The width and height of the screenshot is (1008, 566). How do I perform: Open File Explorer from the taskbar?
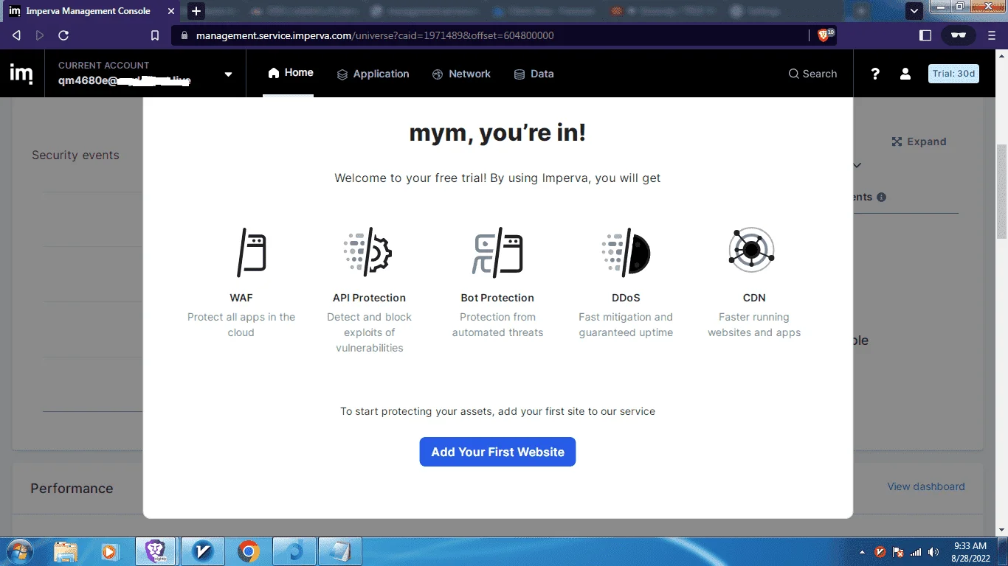click(x=66, y=551)
